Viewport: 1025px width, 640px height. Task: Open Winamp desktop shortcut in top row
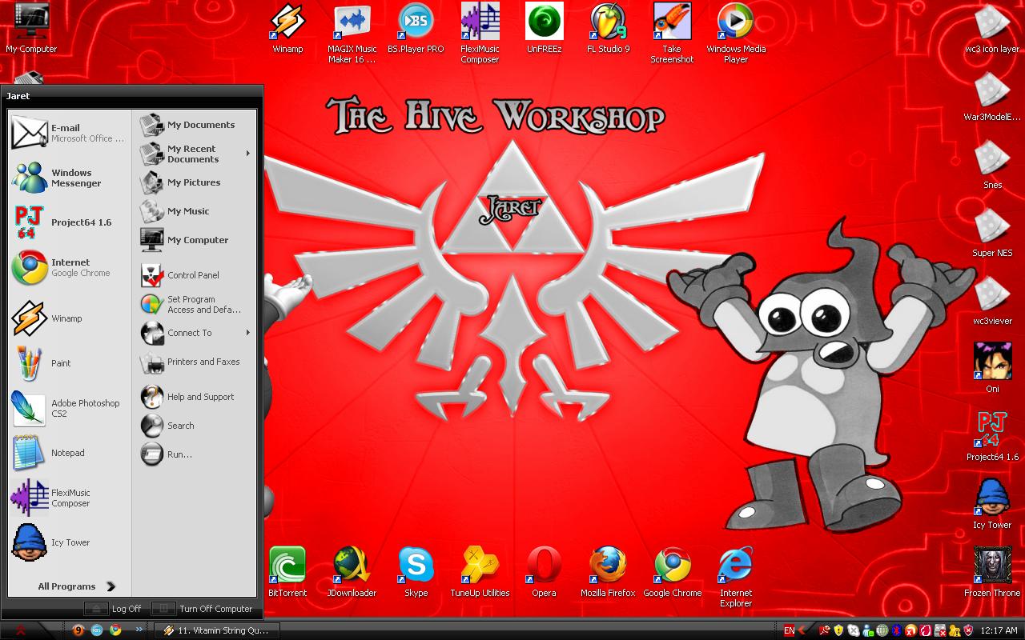pyautogui.click(x=287, y=27)
